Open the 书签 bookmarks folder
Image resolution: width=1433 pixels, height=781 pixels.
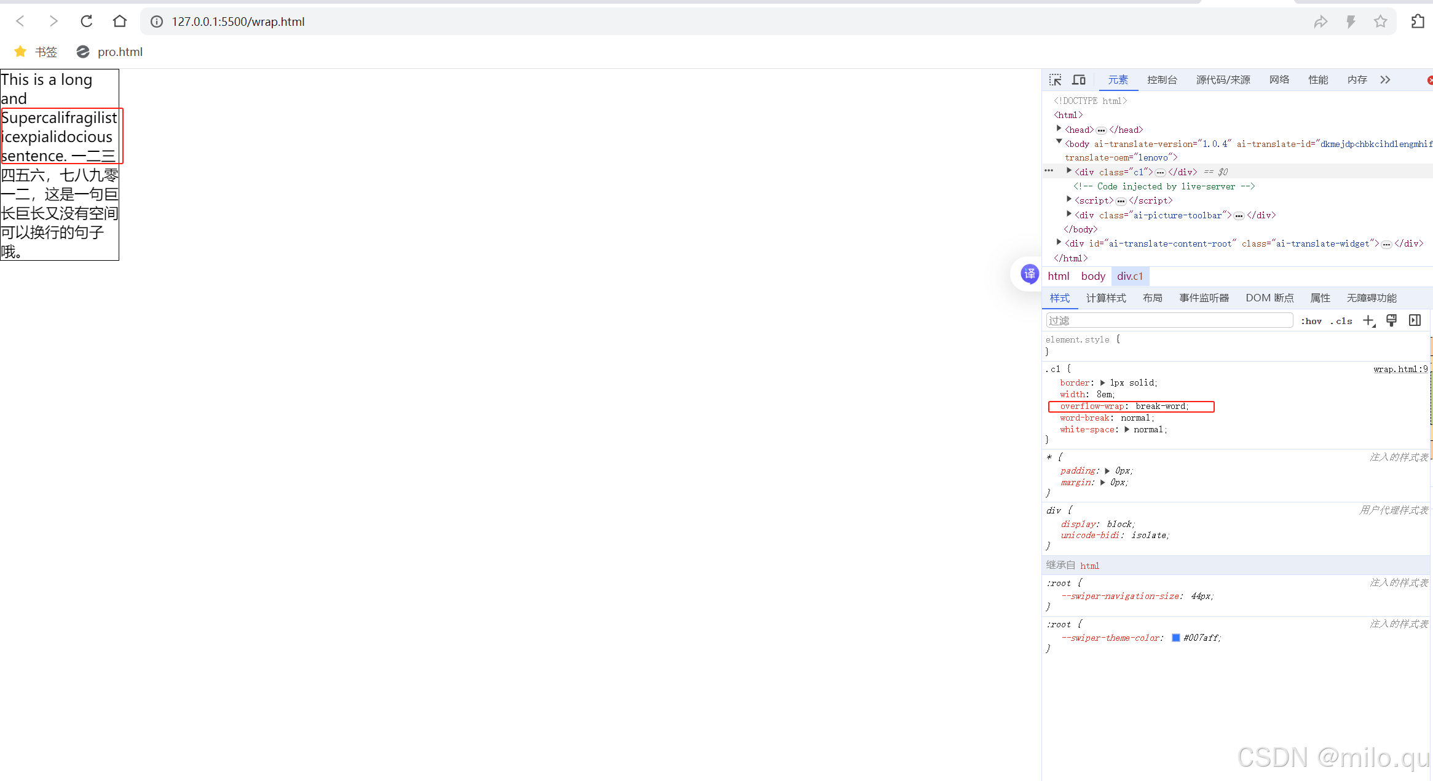click(36, 52)
